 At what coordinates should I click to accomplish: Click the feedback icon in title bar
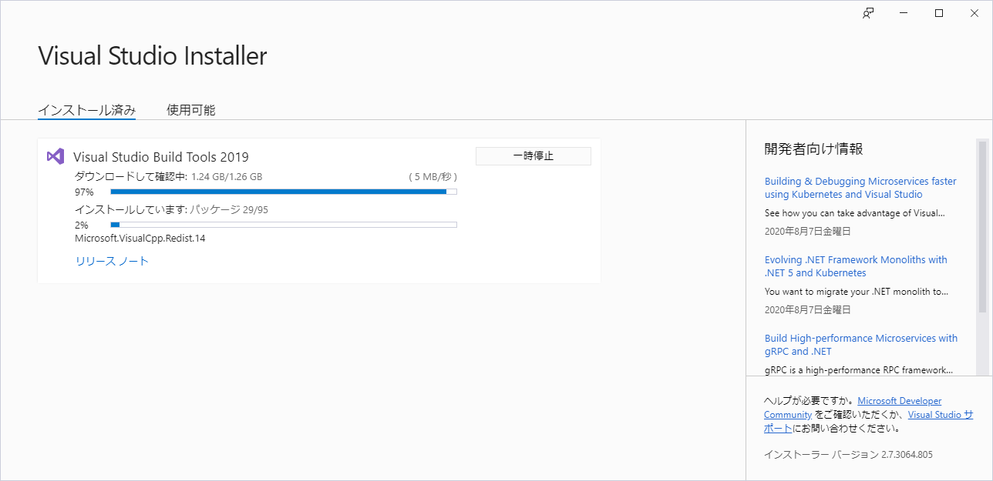(869, 13)
